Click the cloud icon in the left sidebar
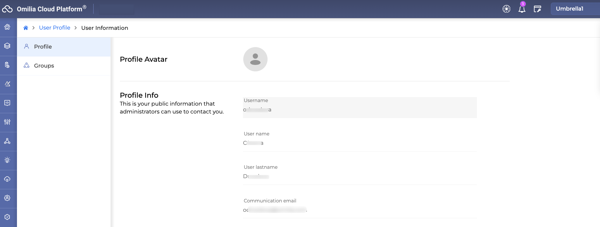600x227 pixels. click(7, 179)
